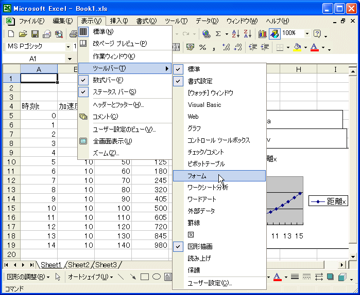Open the Fill Color dropdown arrow
The width and height of the screenshot is (360, 295).
(x=305, y=47)
